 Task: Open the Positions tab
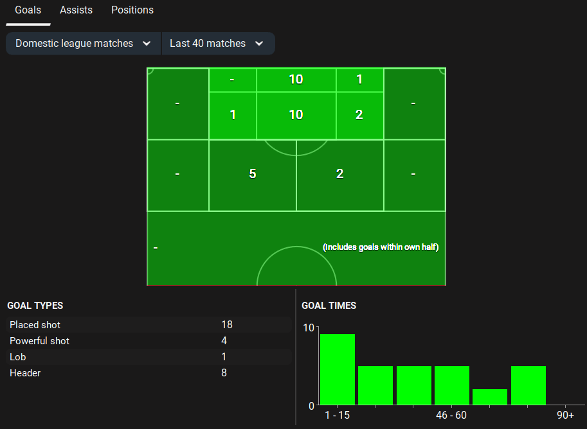click(x=132, y=10)
